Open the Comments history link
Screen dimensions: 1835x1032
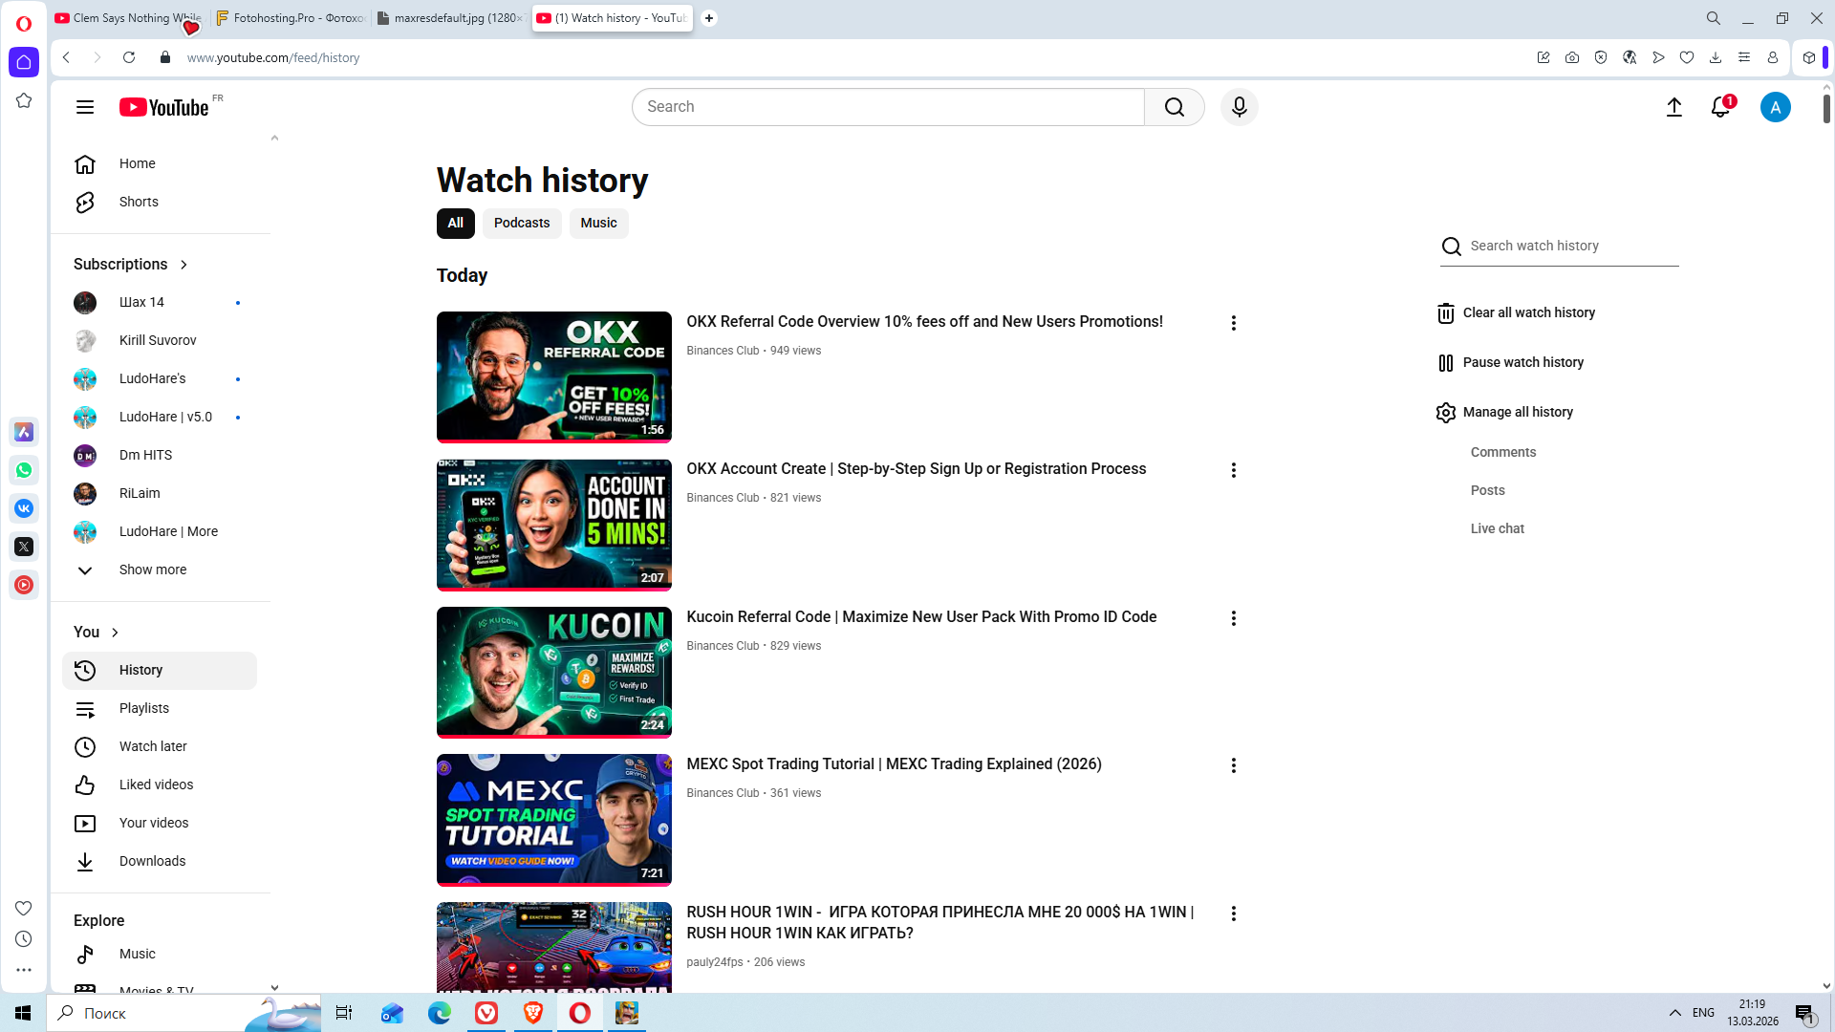coord(1502,452)
